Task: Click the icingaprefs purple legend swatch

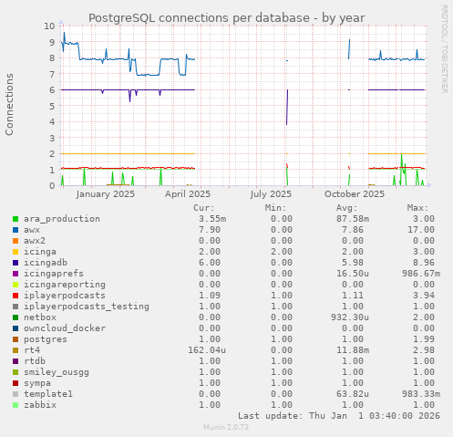Action: [15, 274]
